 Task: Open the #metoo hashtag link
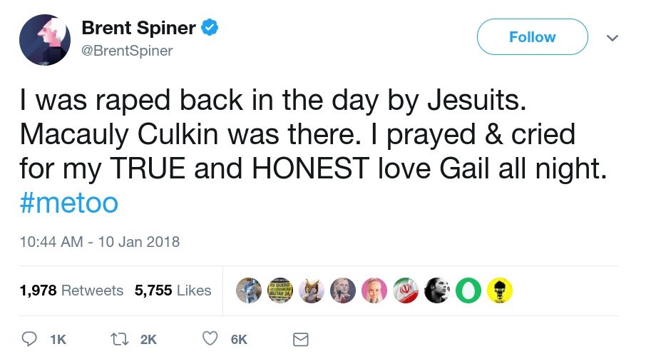pyautogui.click(x=68, y=203)
